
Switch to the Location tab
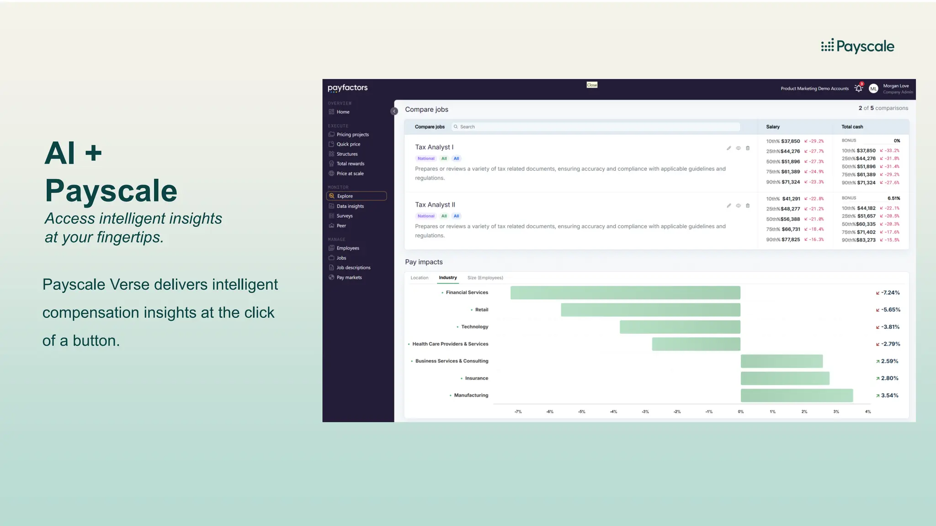(x=420, y=278)
